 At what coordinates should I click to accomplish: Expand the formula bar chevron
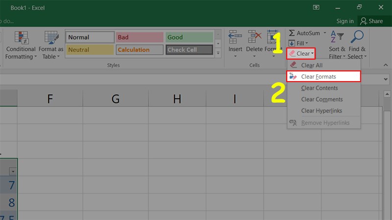click(x=386, y=79)
